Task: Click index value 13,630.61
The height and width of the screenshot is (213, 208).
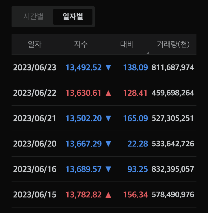Action: click(83, 93)
